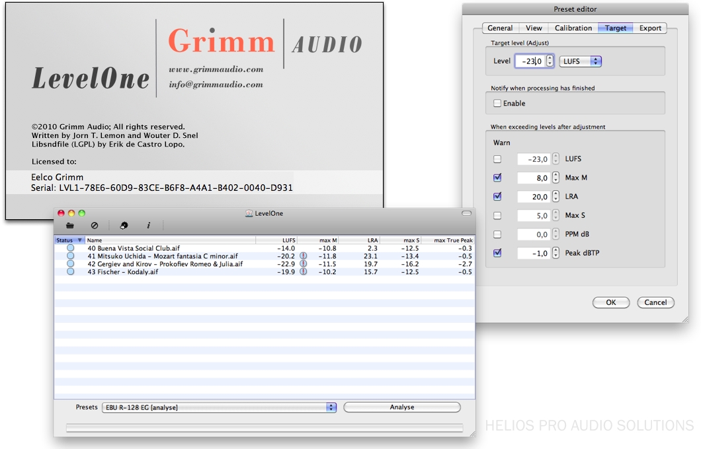Screen dimensions: 701x449
Task: Click the resize grip of the Preset editor
Action: click(685, 320)
